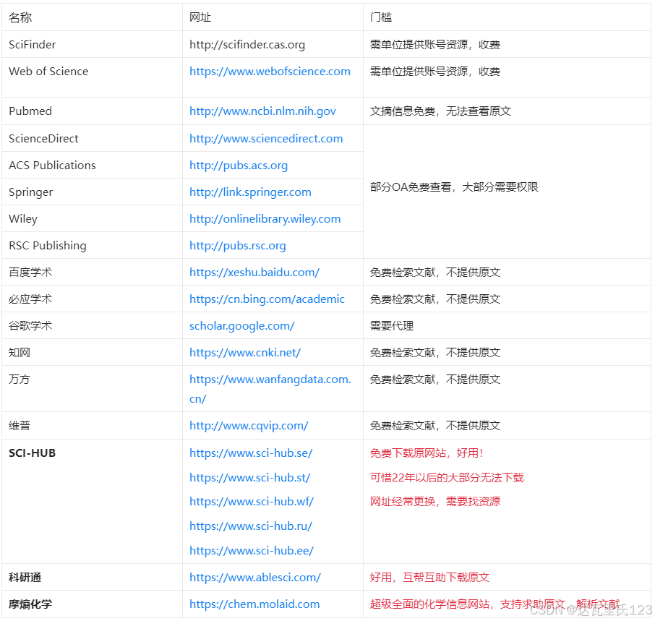The image size is (655, 621).
Task: Open the sci-hub.st link
Action: (x=250, y=477)
